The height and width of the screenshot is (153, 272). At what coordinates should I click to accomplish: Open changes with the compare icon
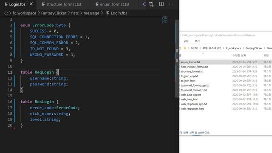click(x=151, y=4)
